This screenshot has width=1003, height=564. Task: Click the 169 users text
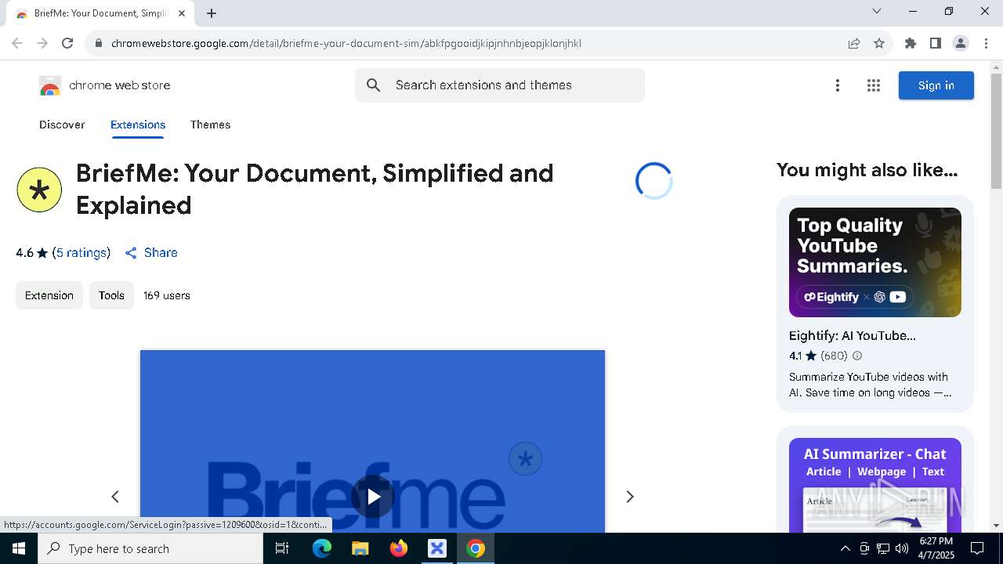167,295
